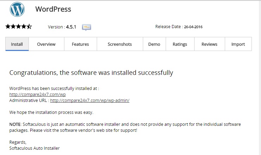Select the Install tab
The image size is (261, 155).
[x=17, y=44]
